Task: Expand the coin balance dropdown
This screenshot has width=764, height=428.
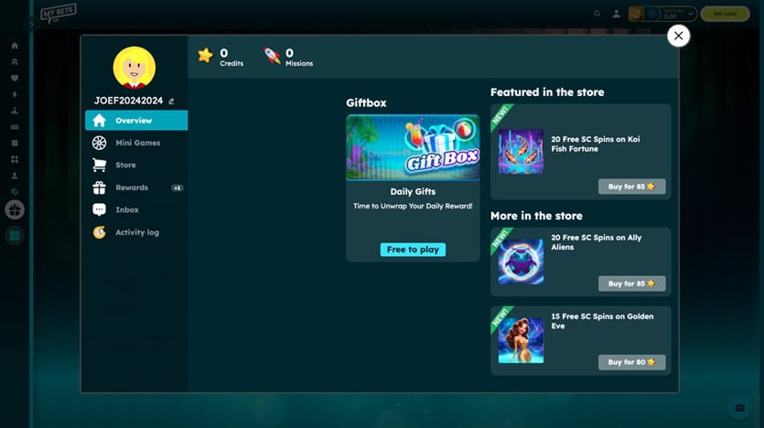Action: (x=691, y=14)
